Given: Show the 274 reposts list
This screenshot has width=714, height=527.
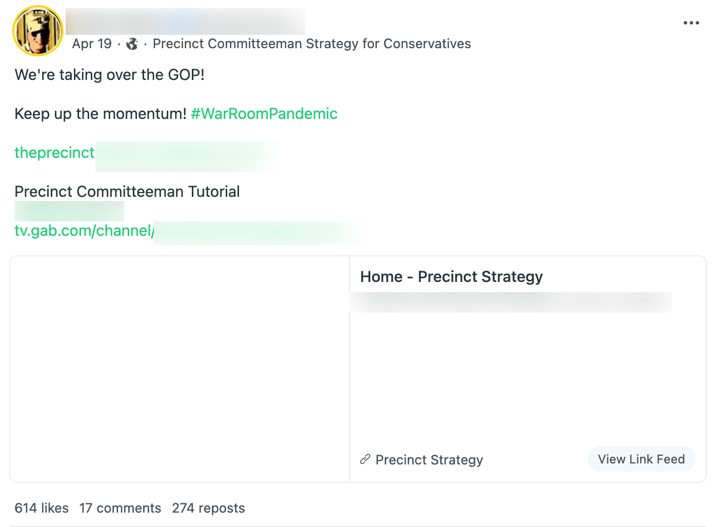Looking at the screenshot, I should coord(208,508).
